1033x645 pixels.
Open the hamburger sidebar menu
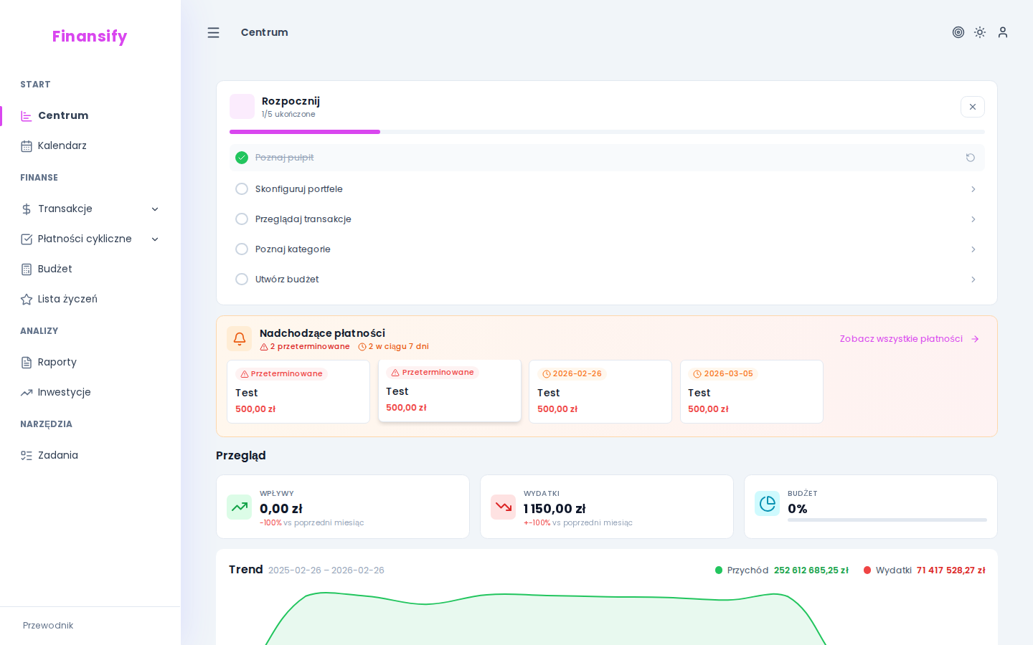(213, 33)
